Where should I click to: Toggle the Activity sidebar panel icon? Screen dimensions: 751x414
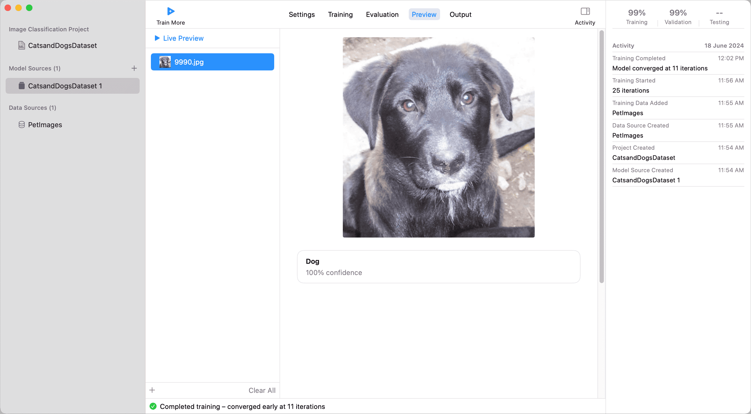(x=585, y=11)
